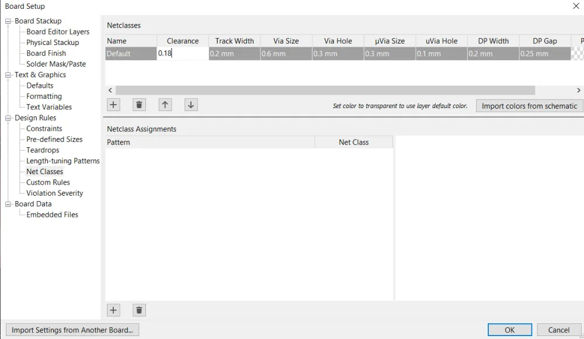Open the Constraints page

(x=44, y=129)
